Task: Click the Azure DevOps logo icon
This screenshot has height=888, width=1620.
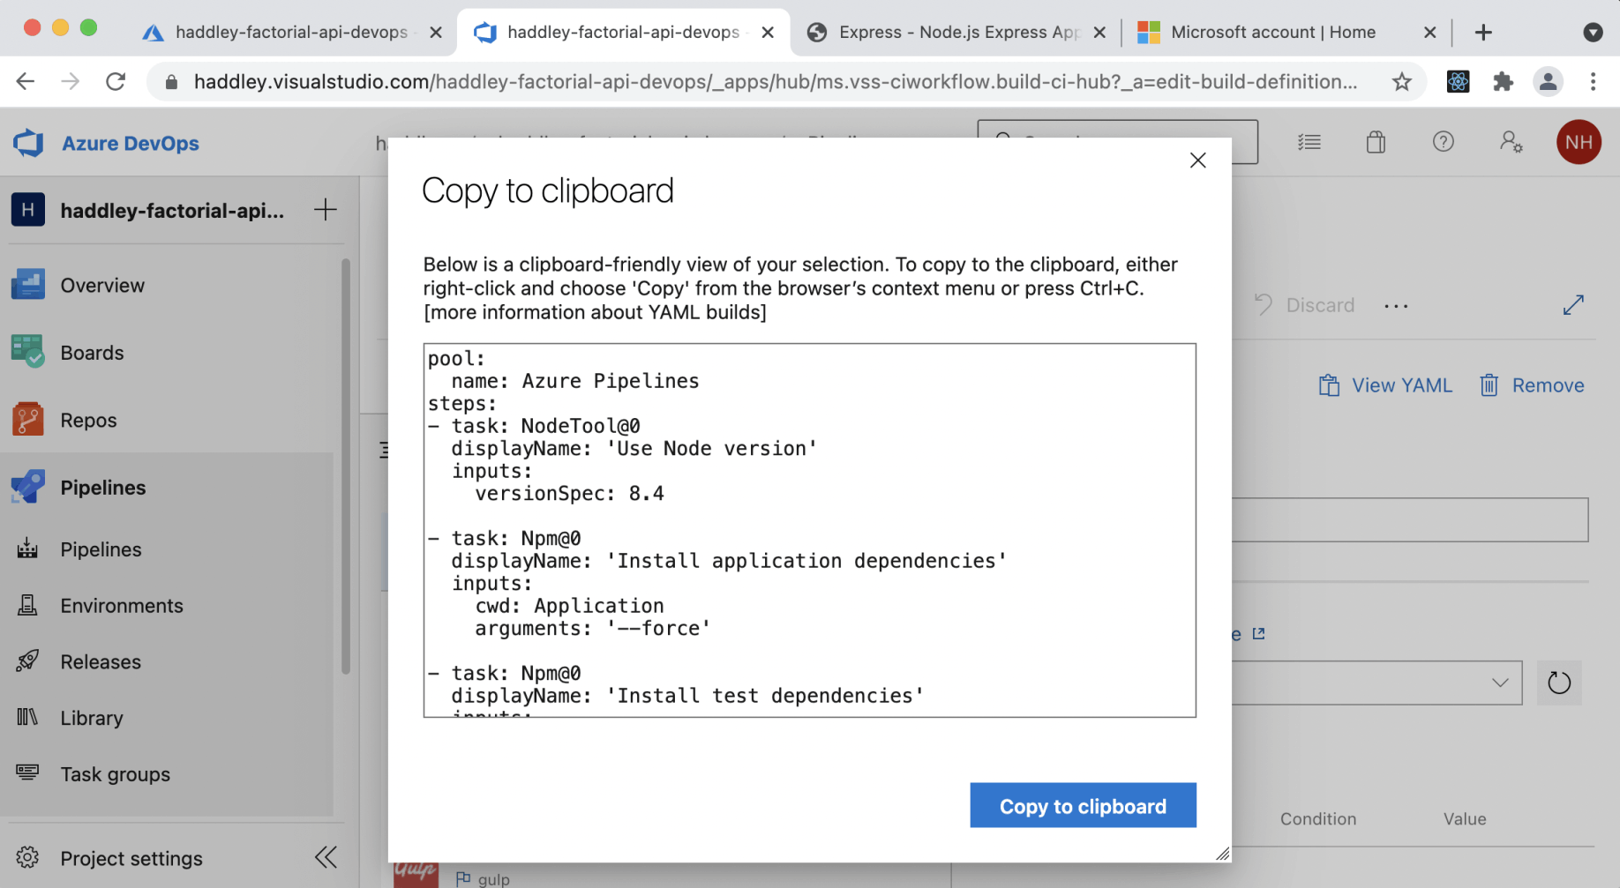Action: tap(28, 143)
